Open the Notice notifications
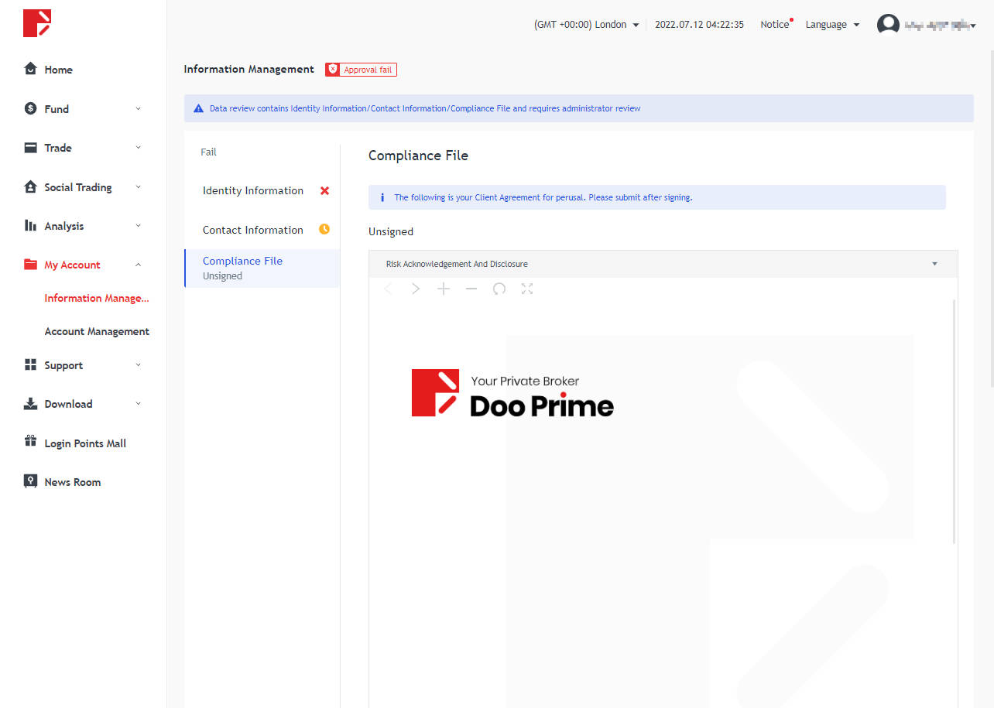 coord(774,25)
